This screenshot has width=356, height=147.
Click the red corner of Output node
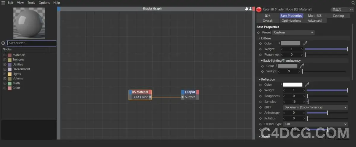(198, 92)
